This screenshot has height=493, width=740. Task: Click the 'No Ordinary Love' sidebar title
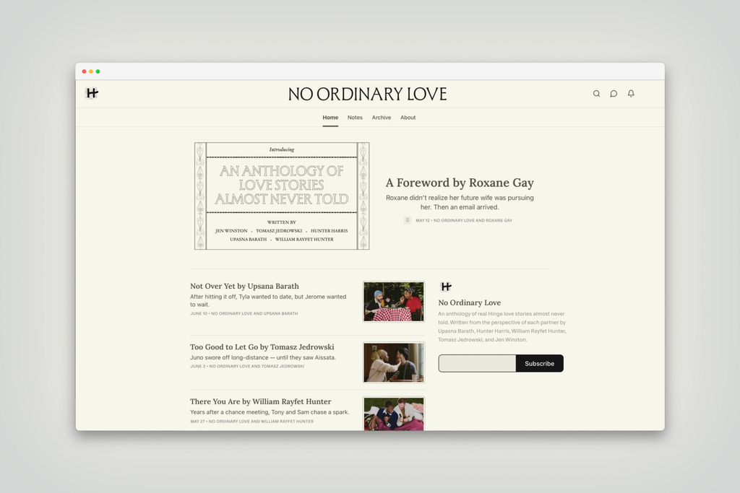coord(470,302)
